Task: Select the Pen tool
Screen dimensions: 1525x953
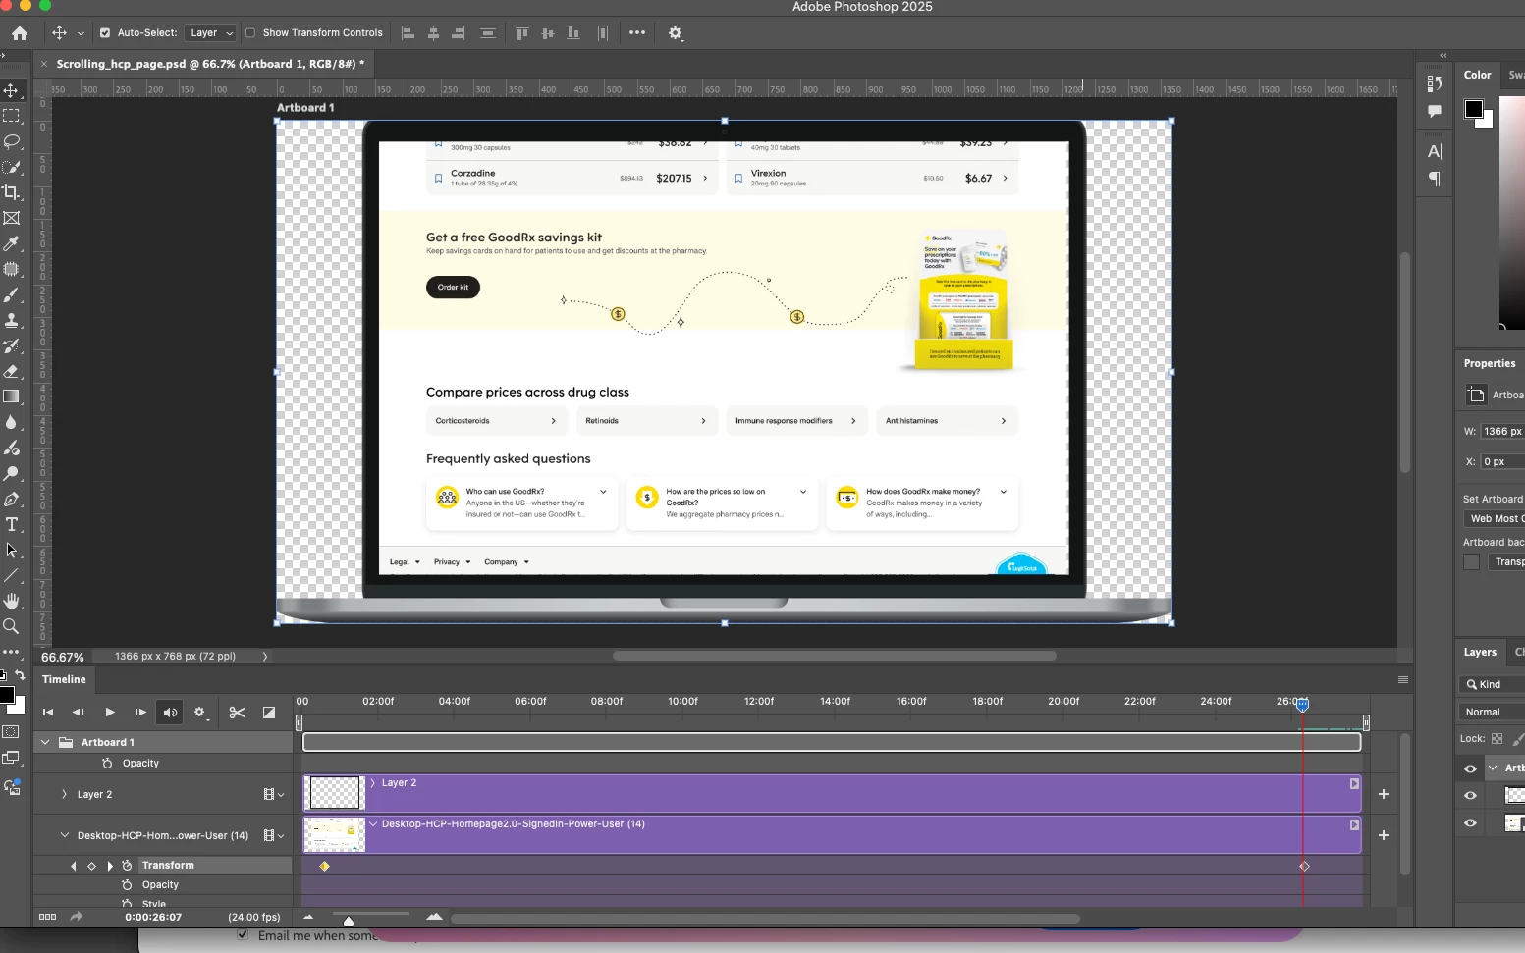Action: 12,499
